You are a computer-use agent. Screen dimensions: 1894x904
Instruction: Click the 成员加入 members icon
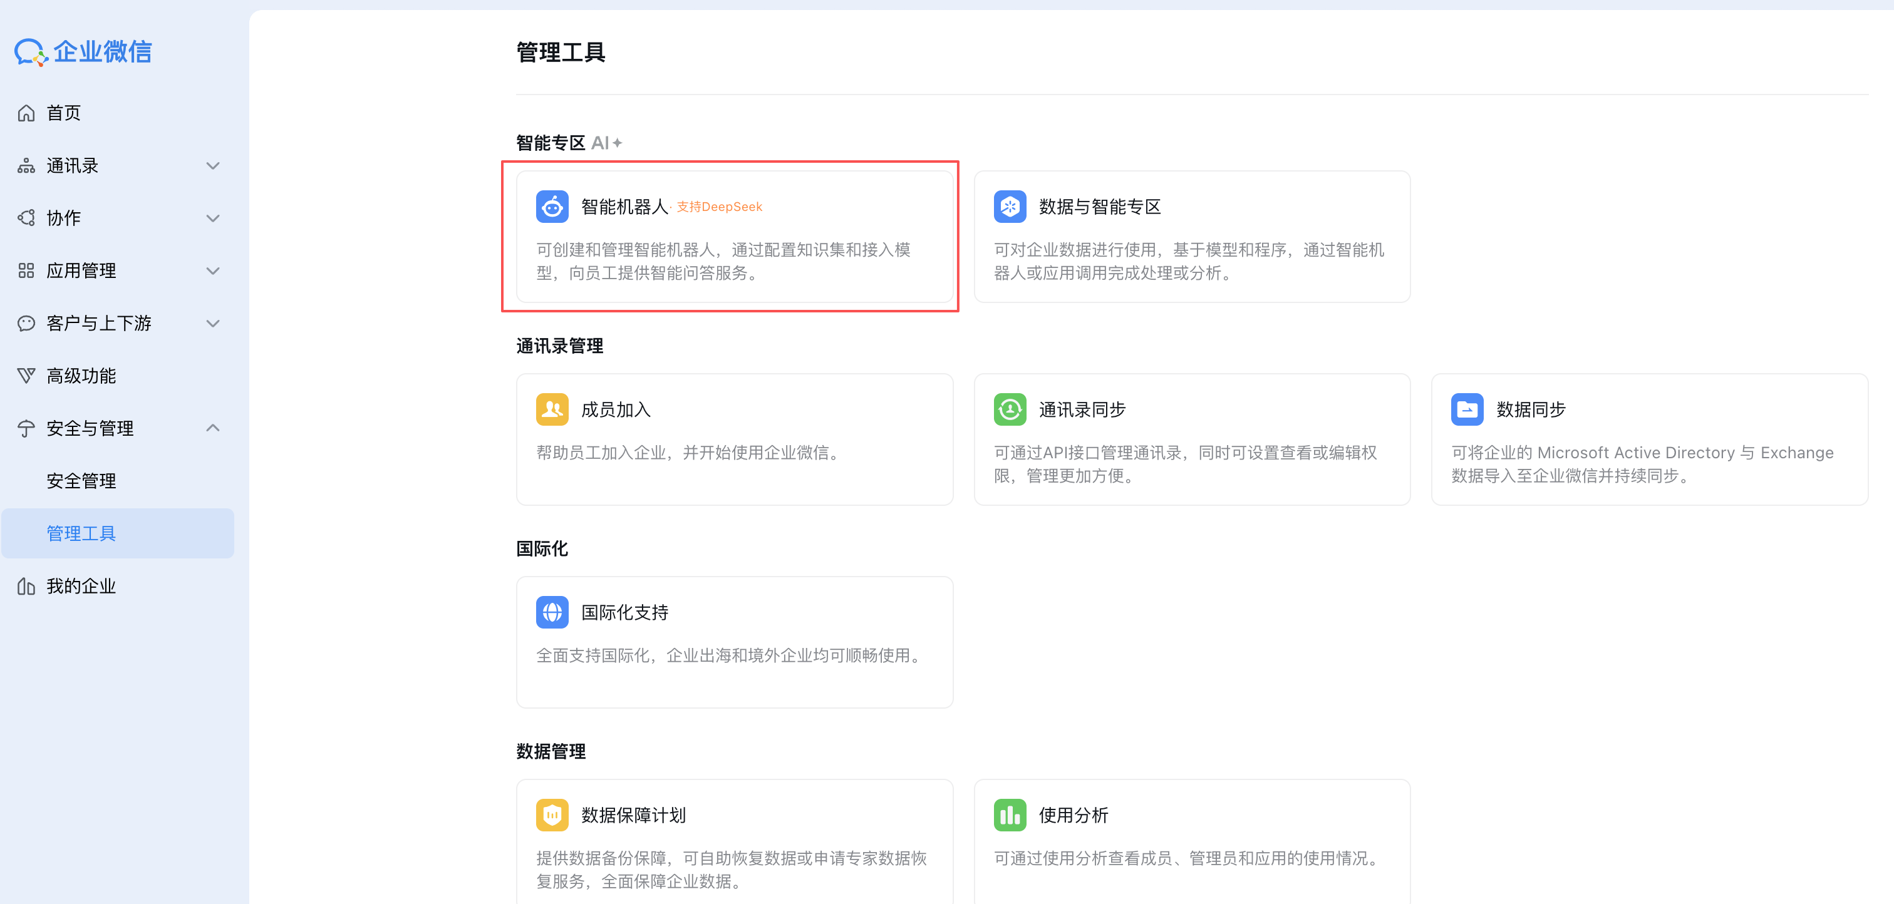click(x=552, y=409)
